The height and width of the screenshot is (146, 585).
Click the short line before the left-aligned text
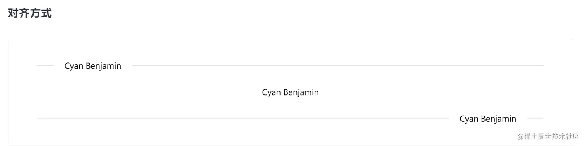click(45, 66)
